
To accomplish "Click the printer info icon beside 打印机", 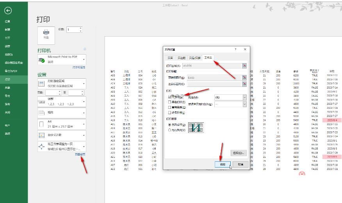I will point(85,49).
